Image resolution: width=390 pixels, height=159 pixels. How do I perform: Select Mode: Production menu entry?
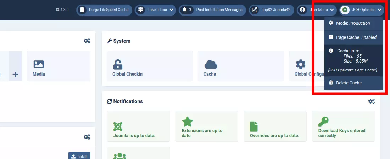[x=353, y=23]
